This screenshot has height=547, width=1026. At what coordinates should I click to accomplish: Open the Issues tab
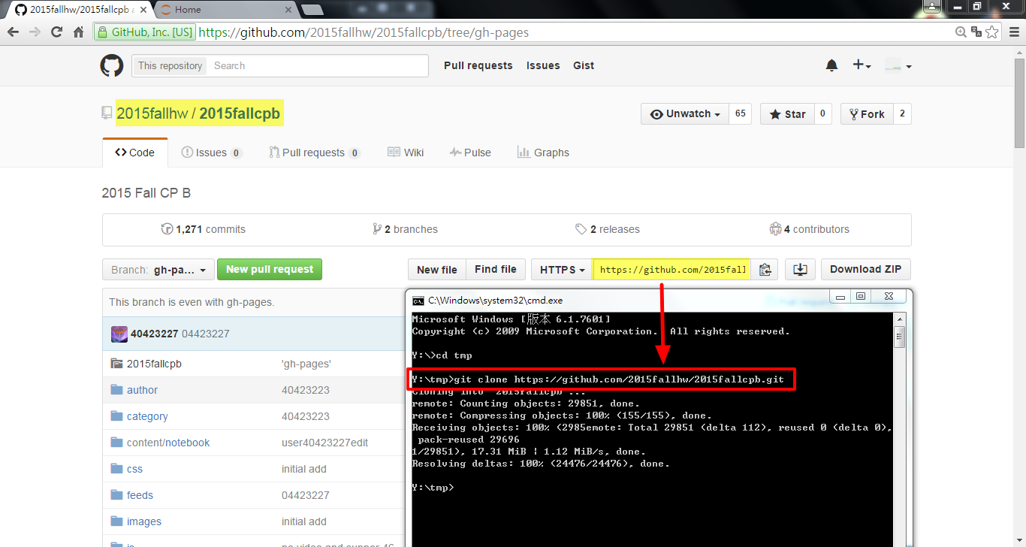click(x=211, y=153)
